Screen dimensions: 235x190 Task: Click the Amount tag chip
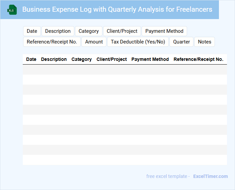click(x=94, y=42)
